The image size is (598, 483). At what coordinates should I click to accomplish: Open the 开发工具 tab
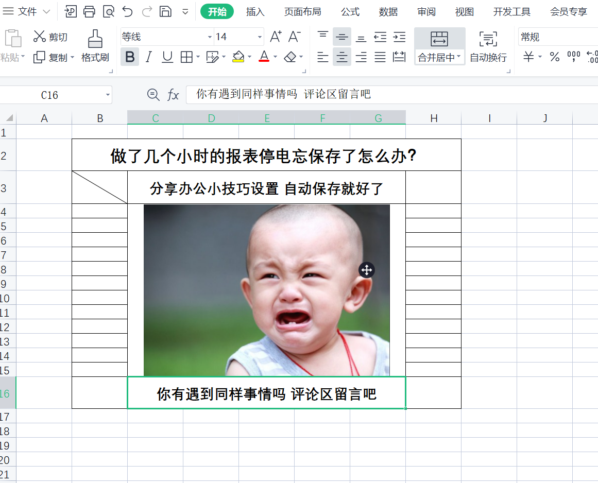click(512, 12)
